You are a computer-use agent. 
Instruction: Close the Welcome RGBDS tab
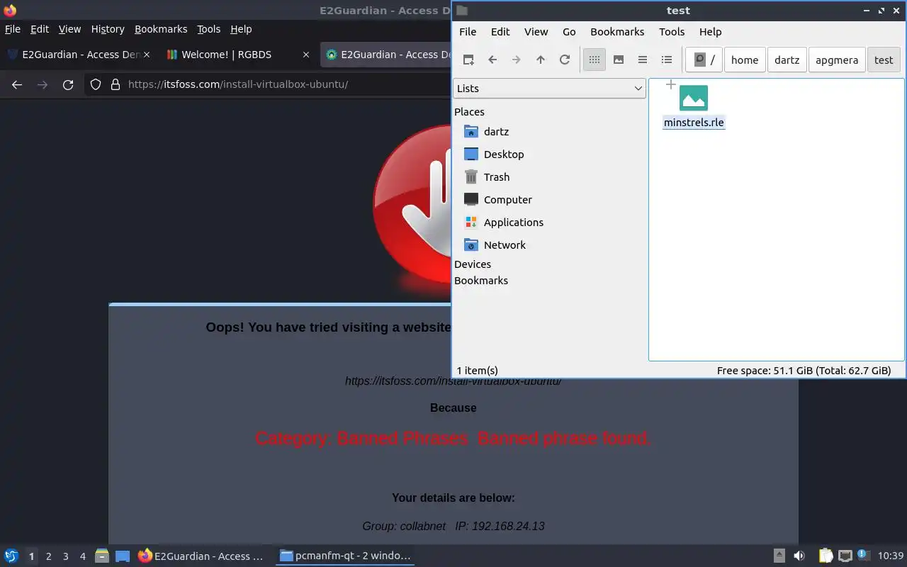[306, 55]
